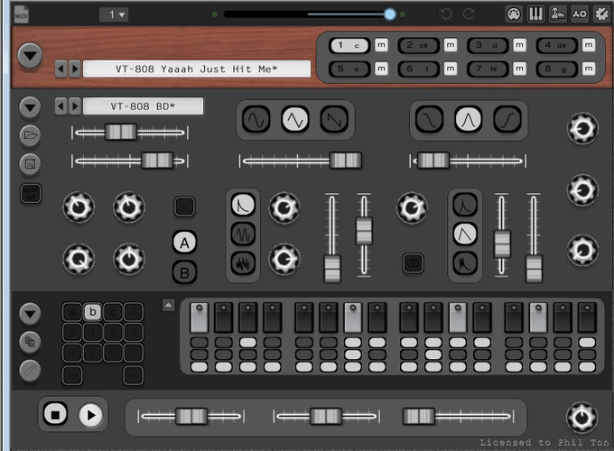Go to previous kit preset
Viewport: 614px width, 451px height.
pyautogui.click(x=60, y=69)
